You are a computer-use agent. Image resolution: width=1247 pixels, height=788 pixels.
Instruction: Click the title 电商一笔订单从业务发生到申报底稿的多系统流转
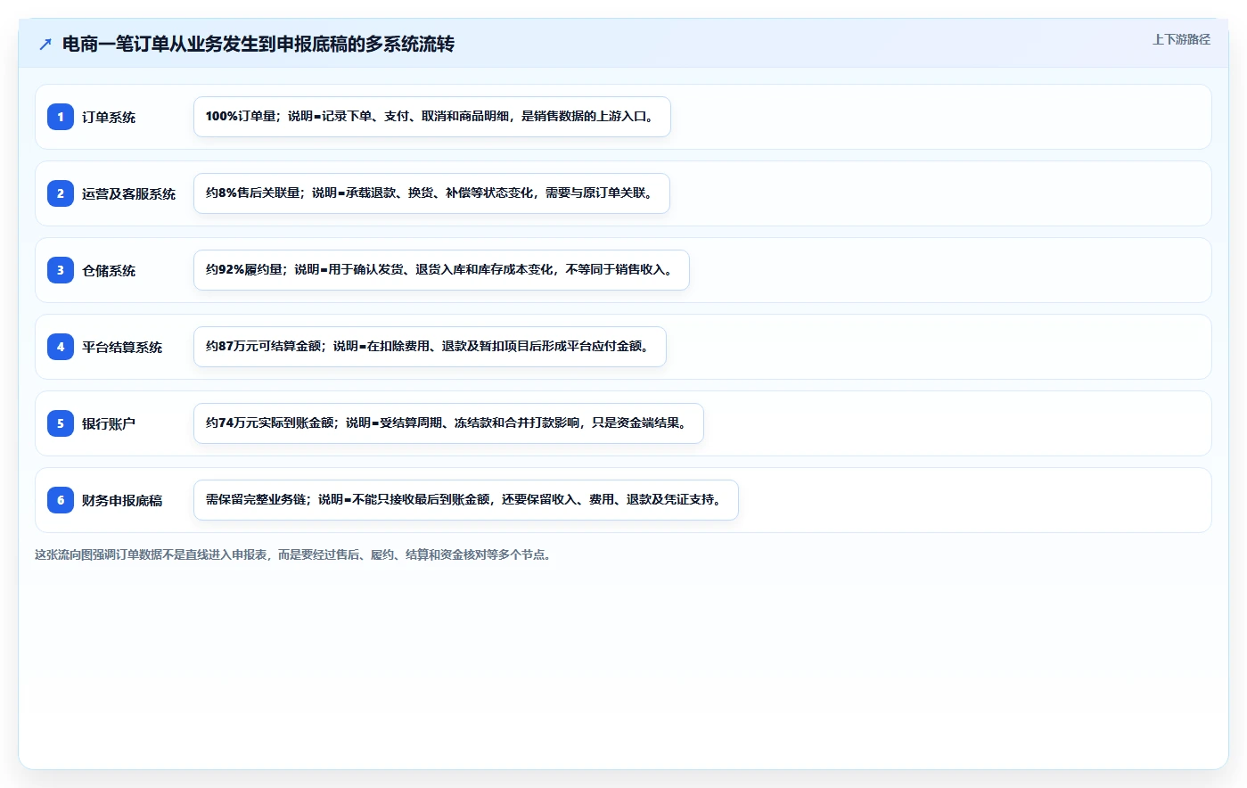coord(258,44)
